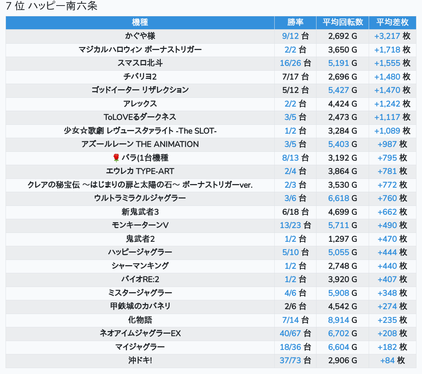
Task: Click the 13/23 rate for モンキーターンV
Action: coord(290,226)
